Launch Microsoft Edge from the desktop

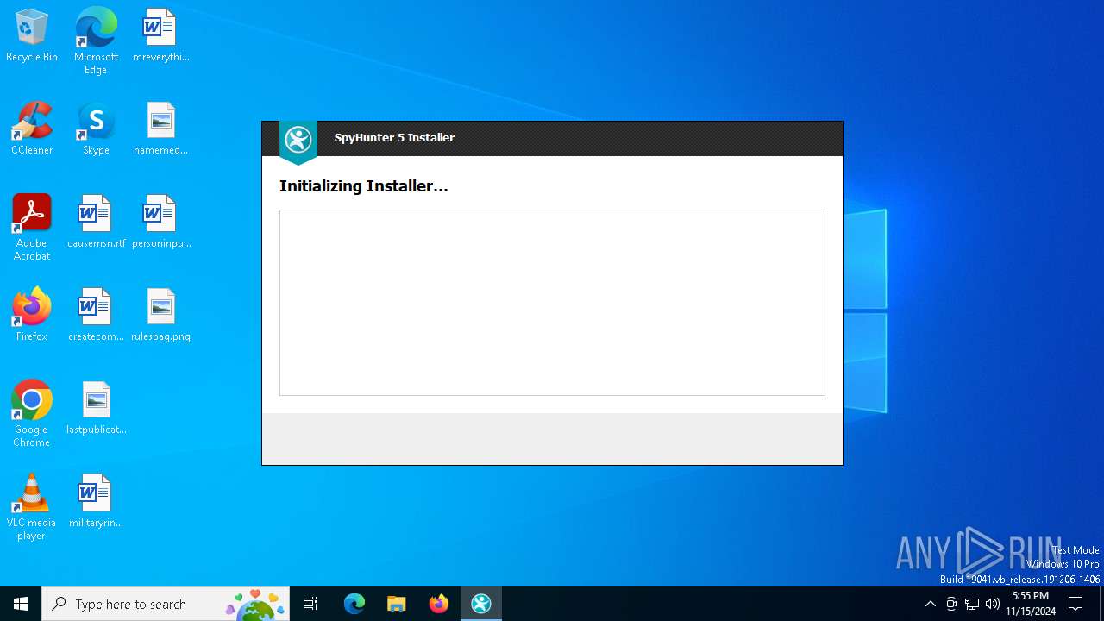tap(96, 41)
